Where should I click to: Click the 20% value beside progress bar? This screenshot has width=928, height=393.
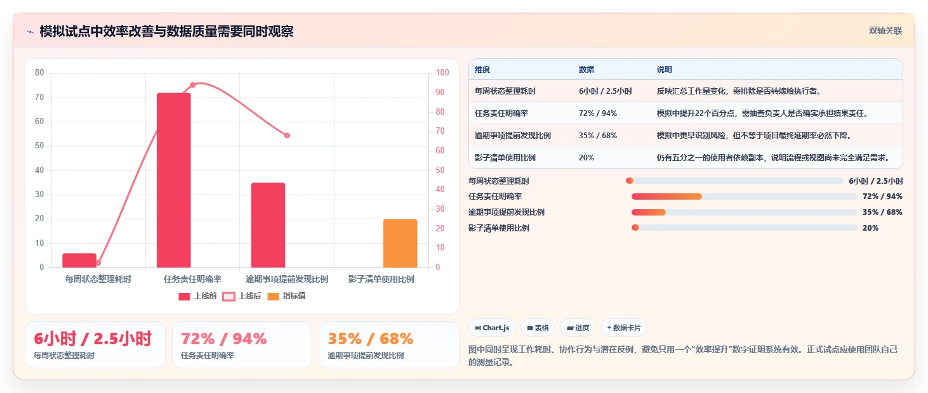click(x=871, y=228)
